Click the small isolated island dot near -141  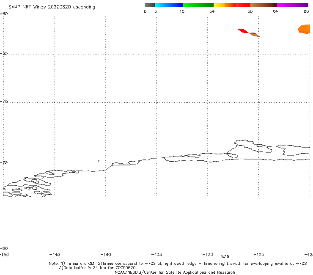tap(99, 161)
